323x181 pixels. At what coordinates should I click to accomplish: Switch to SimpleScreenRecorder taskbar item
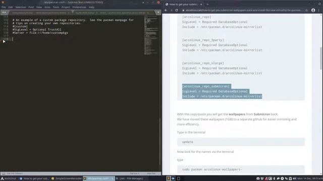[66, 178]
